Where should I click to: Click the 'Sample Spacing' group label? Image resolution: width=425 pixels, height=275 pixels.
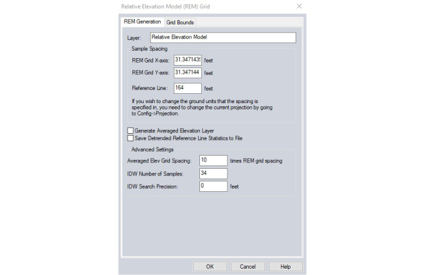[149, 49]
